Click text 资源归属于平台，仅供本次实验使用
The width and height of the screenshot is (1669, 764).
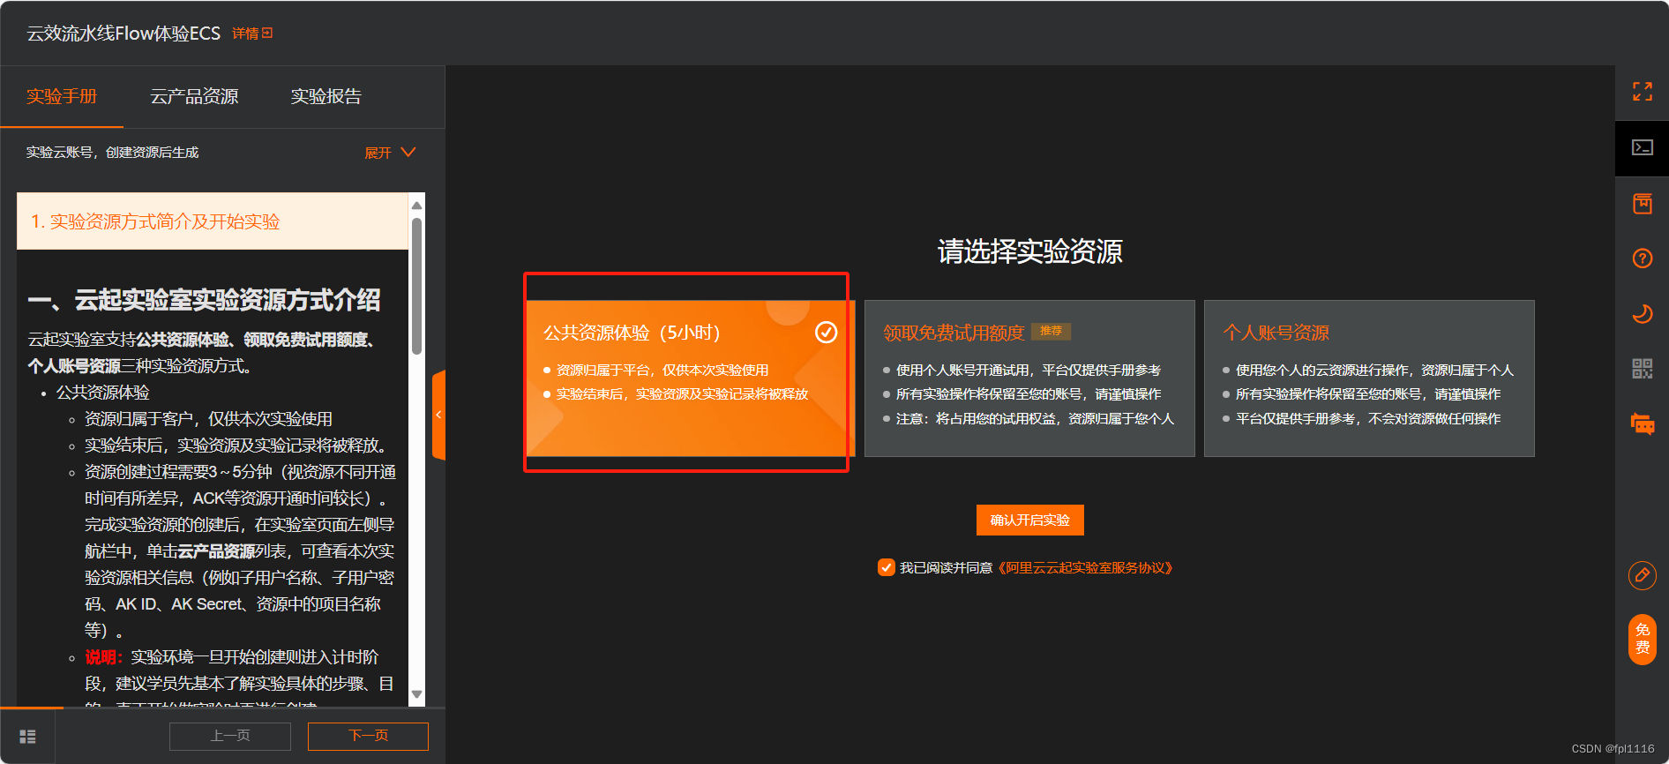tap(662, 371)
